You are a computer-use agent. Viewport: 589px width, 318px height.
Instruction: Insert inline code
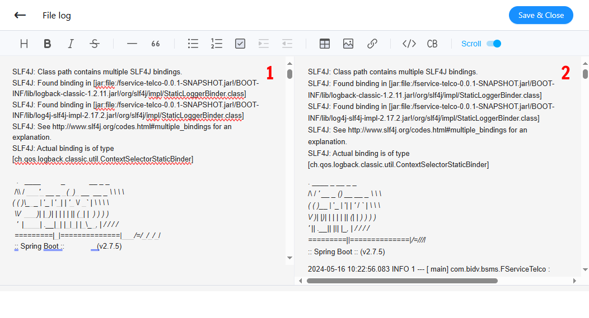coord(409,44)
